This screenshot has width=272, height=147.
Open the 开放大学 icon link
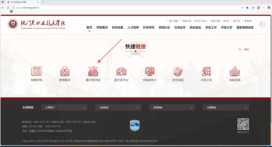206,71
